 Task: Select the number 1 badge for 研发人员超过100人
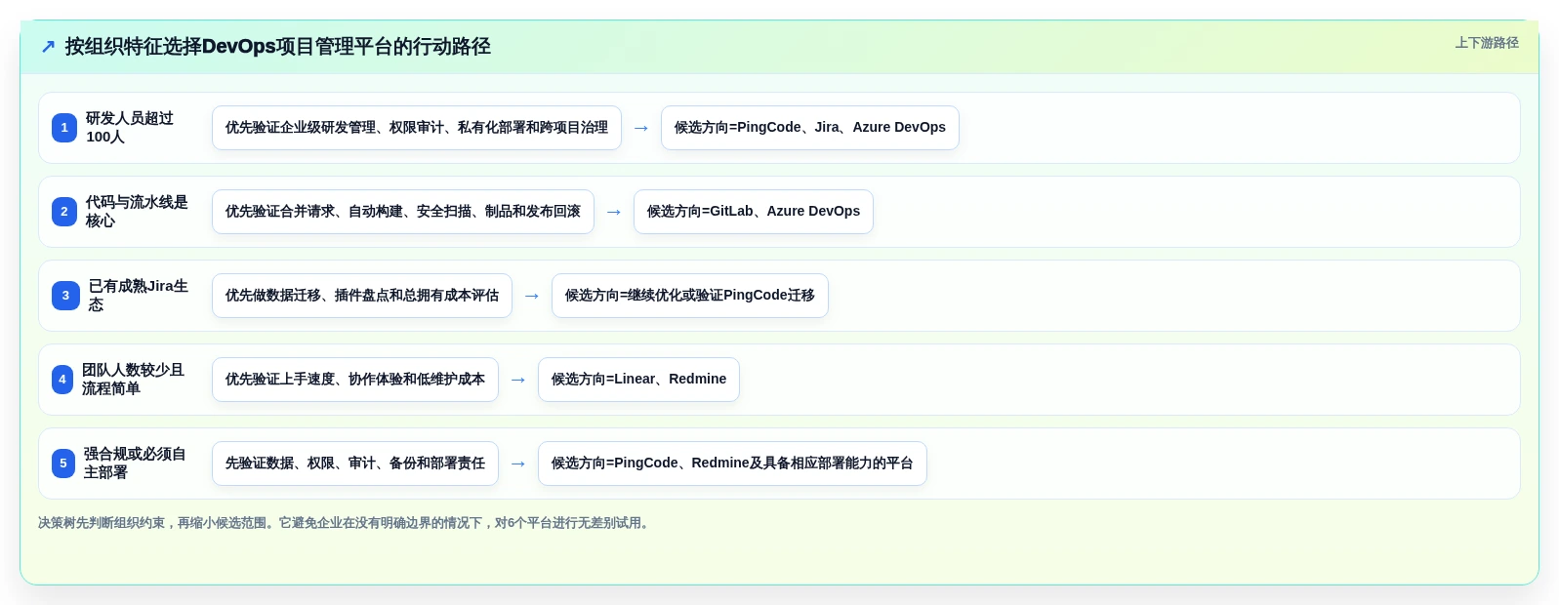tap(64, 128)
